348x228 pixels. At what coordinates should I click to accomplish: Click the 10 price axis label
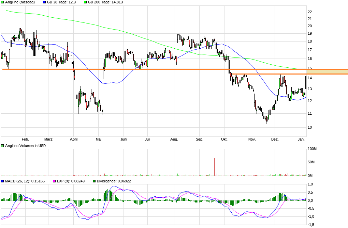310,128
